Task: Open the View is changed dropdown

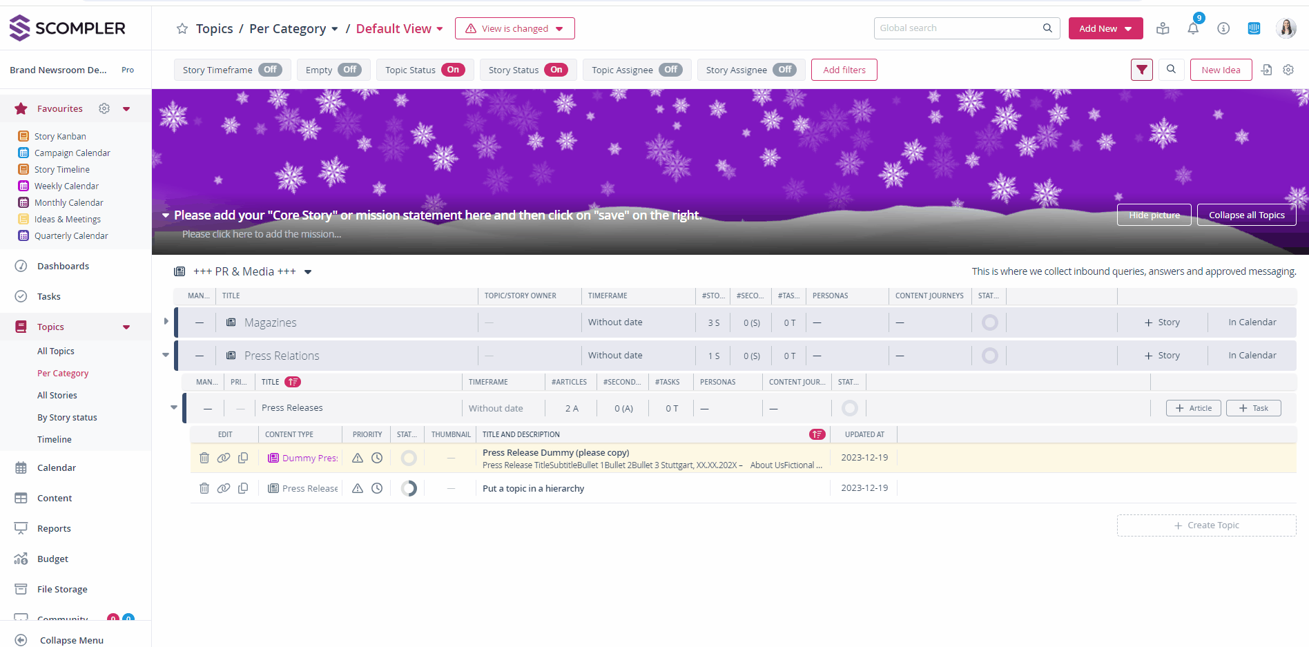Action: pyautogui.click(x=514, y=28)
